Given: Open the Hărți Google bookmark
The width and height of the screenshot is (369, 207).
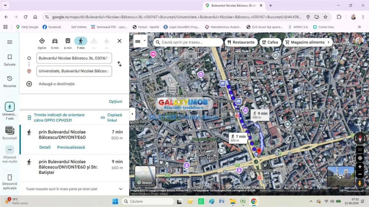Looking at the screenshot, I should pos(27,27).
